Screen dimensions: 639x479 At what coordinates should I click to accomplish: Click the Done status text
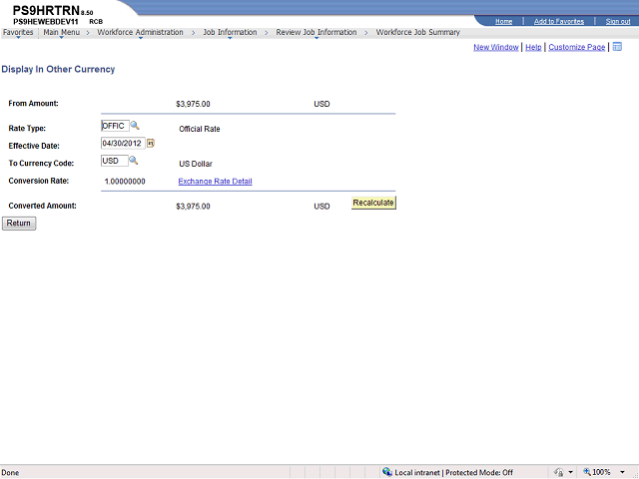click(x=10, y=472)
